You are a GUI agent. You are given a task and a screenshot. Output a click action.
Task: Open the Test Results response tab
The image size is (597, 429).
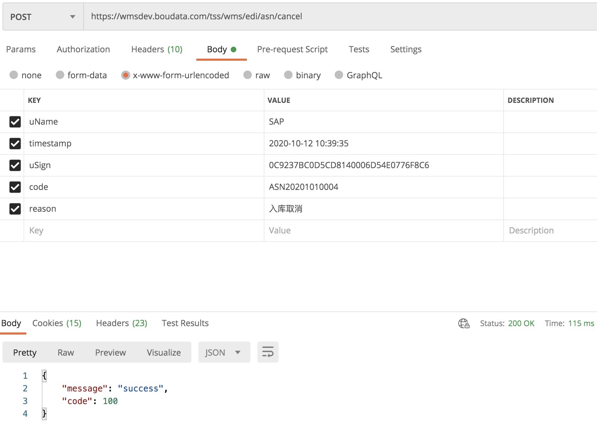pyautogui.click(x=185, y=323)
